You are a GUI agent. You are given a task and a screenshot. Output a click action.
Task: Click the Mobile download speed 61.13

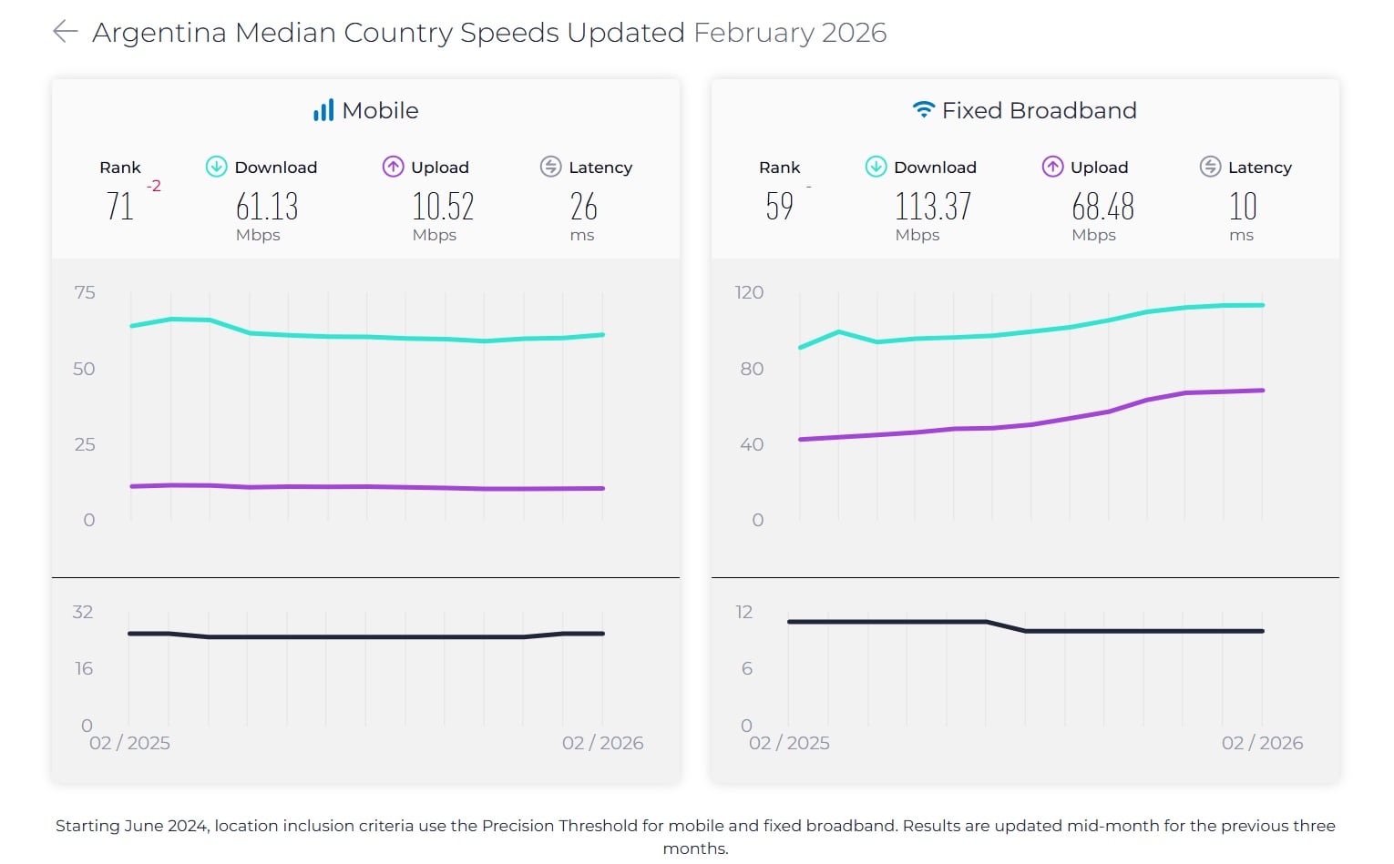(x=267, y=207)
